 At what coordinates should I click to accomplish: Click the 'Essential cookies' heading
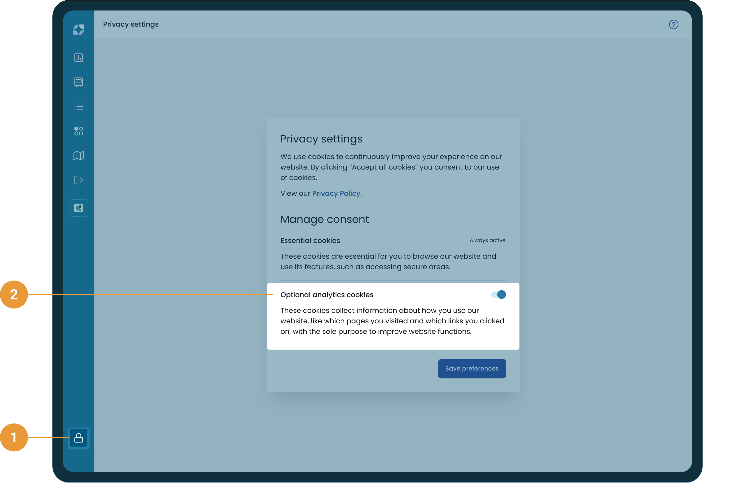tap(310, 241)
